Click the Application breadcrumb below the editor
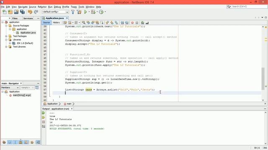This screenshot has height=150, width=268. pos(52,104)
